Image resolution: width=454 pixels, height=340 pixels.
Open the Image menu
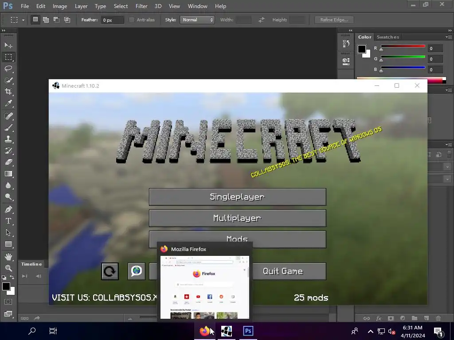[x=60, y=6]
